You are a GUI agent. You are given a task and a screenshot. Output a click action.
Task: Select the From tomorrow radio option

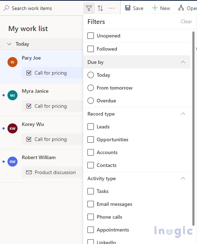[x=91, y=88]
